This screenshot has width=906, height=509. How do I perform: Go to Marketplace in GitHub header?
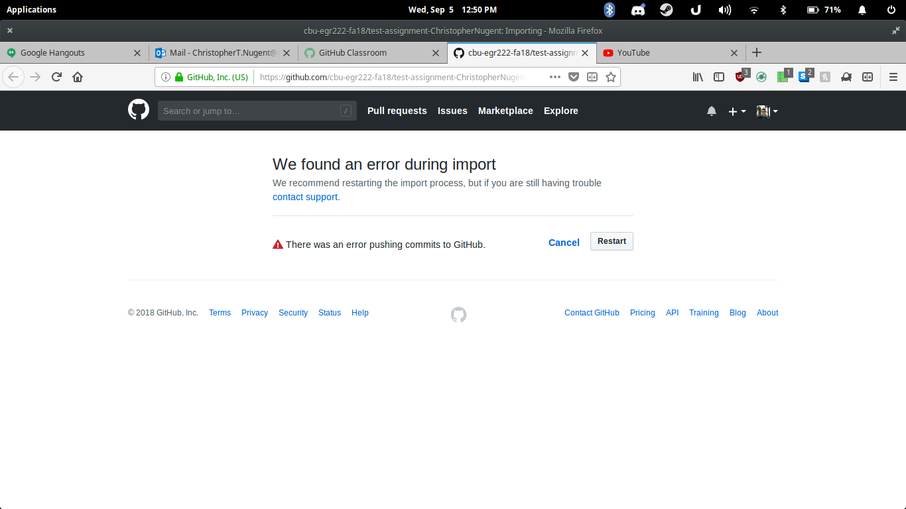click(x=505, y=111)
